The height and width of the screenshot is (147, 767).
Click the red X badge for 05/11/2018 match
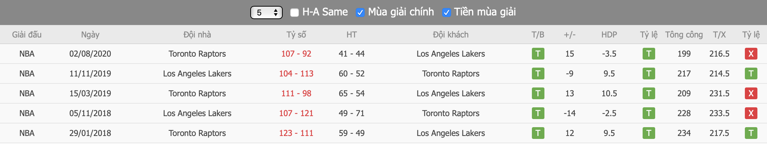pyautogui.click(x=751, y=113)
